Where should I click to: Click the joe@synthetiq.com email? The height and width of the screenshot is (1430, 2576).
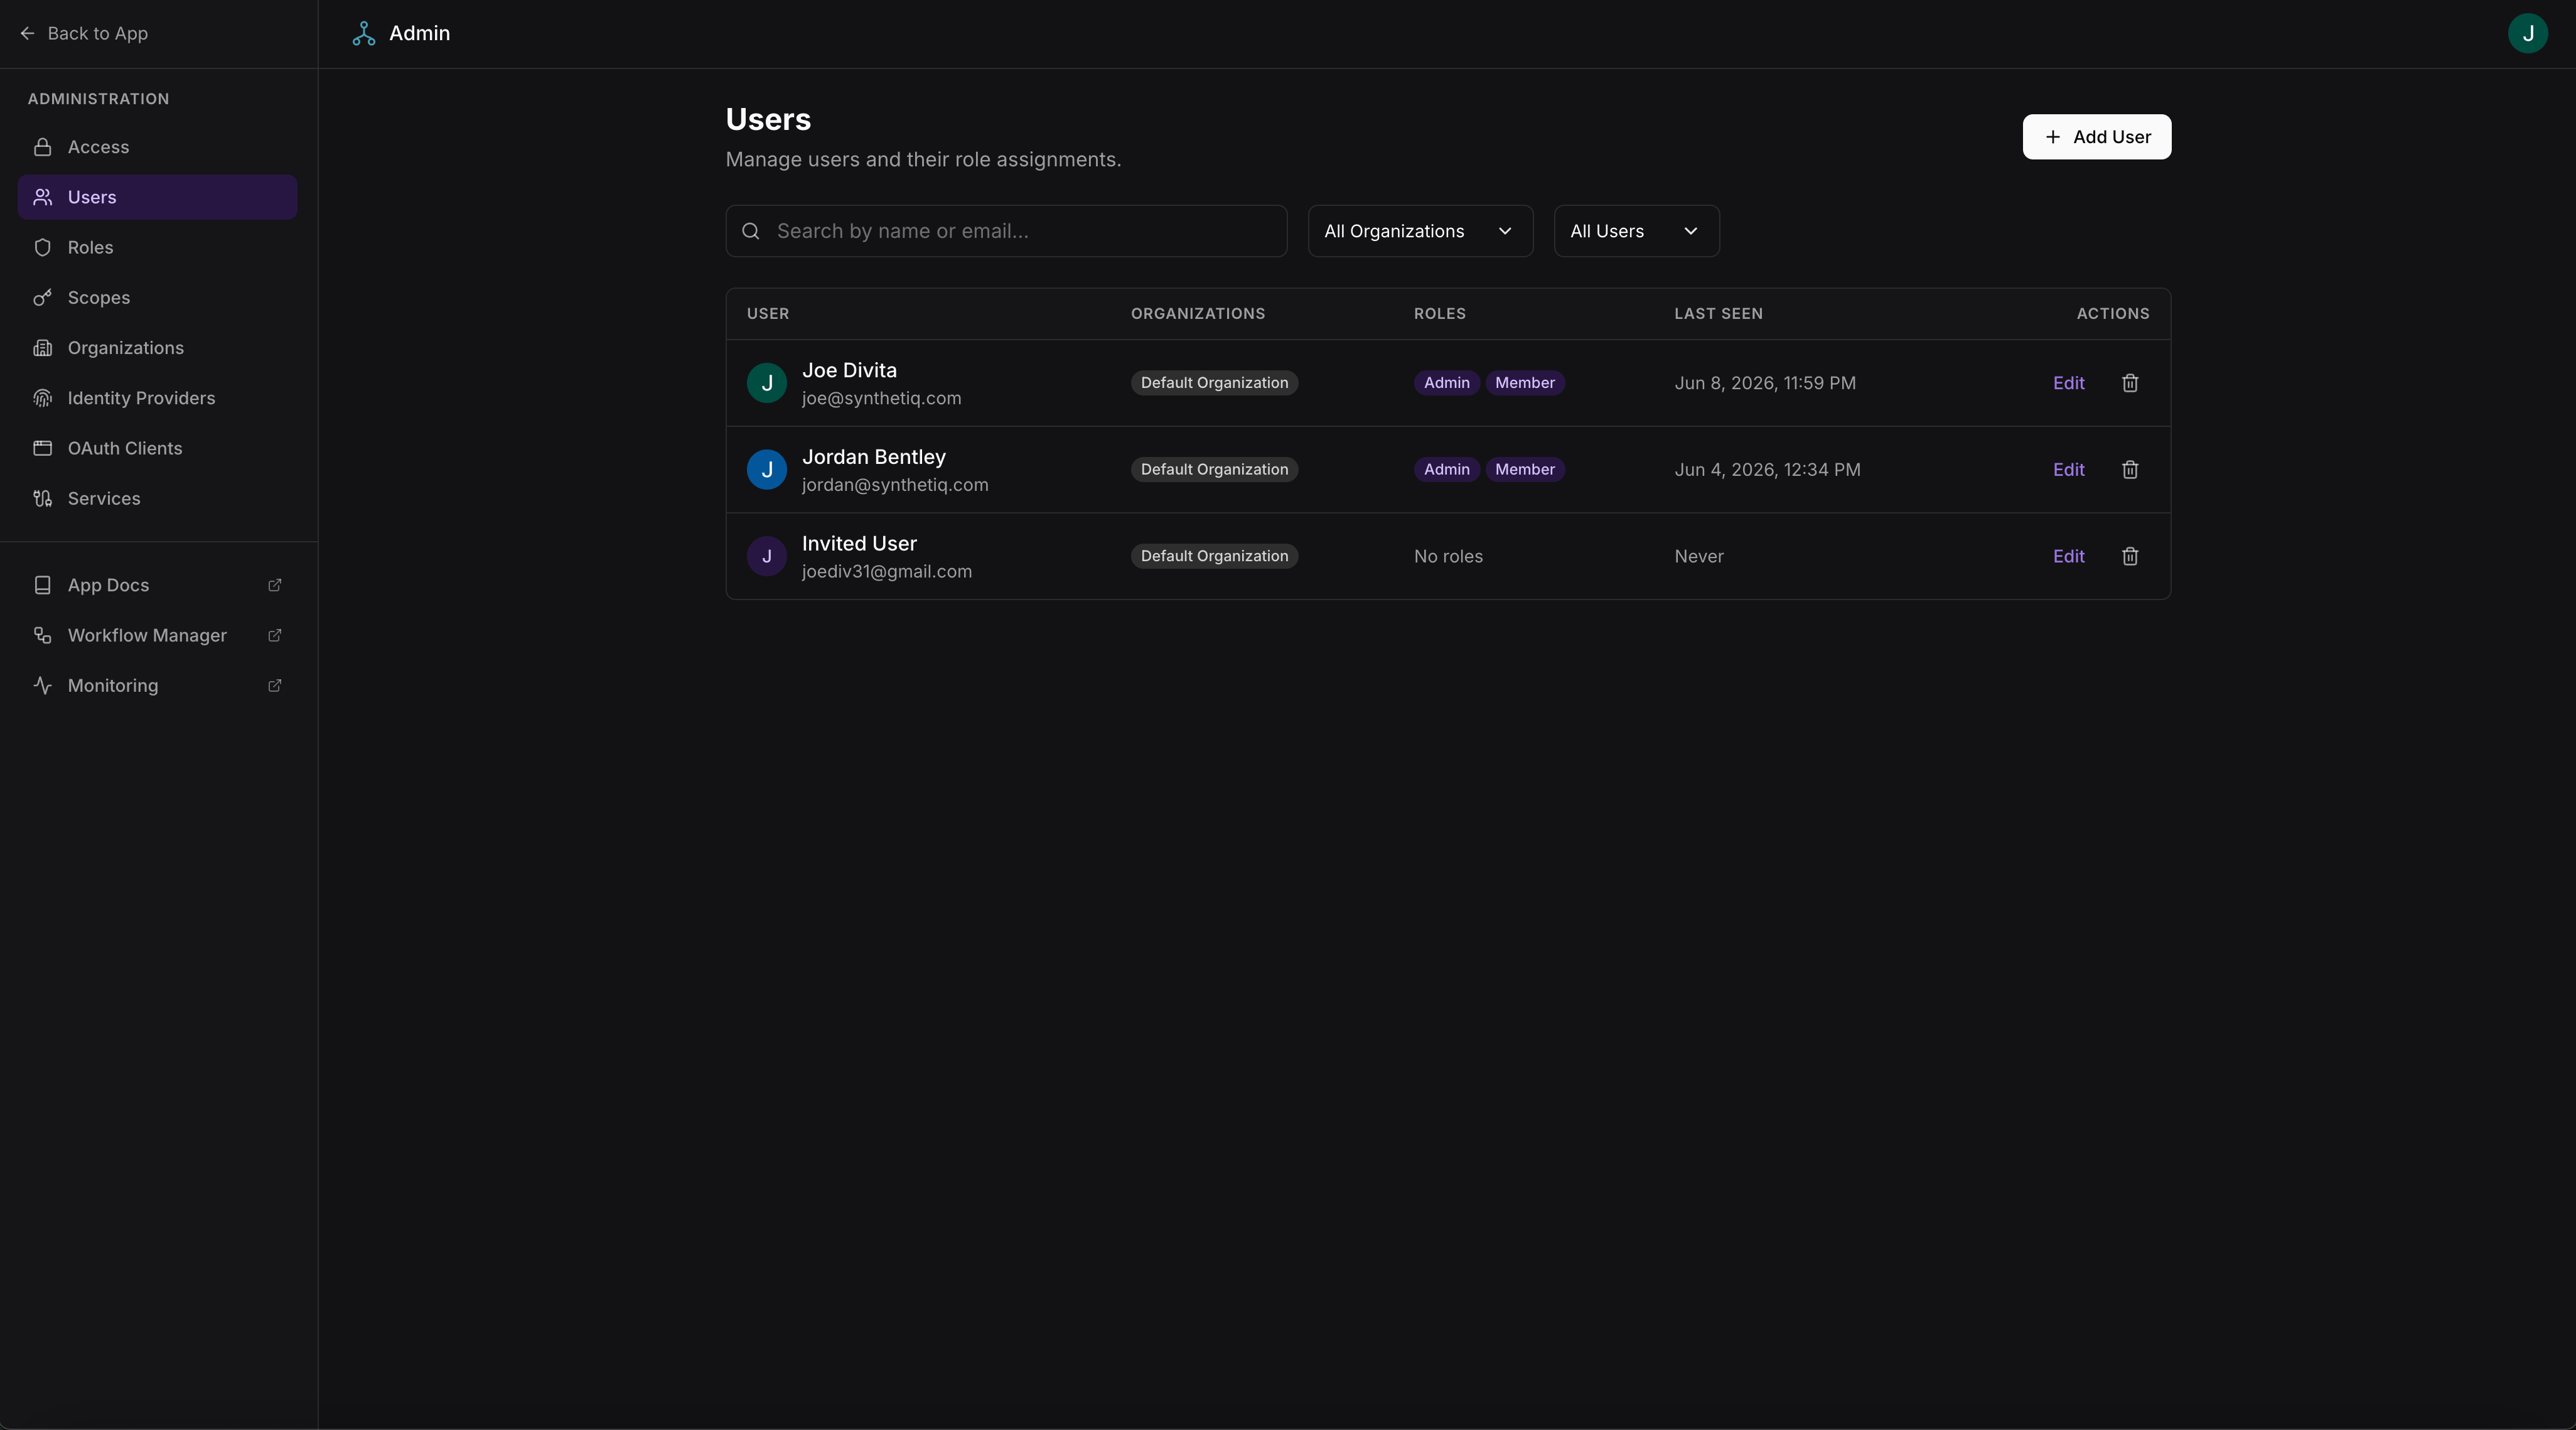(881, 398)
